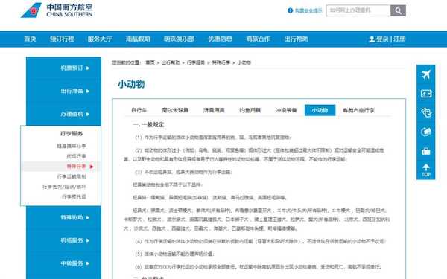Open the 预订行程 navigation item
447x279 pixels.
(62, 39)
